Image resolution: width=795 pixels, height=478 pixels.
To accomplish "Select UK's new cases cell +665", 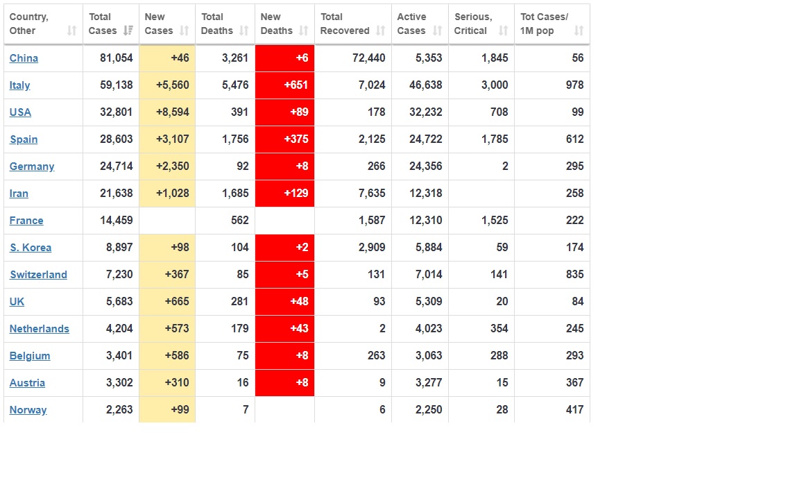I will pyautogui.click(x=167, y=302).
